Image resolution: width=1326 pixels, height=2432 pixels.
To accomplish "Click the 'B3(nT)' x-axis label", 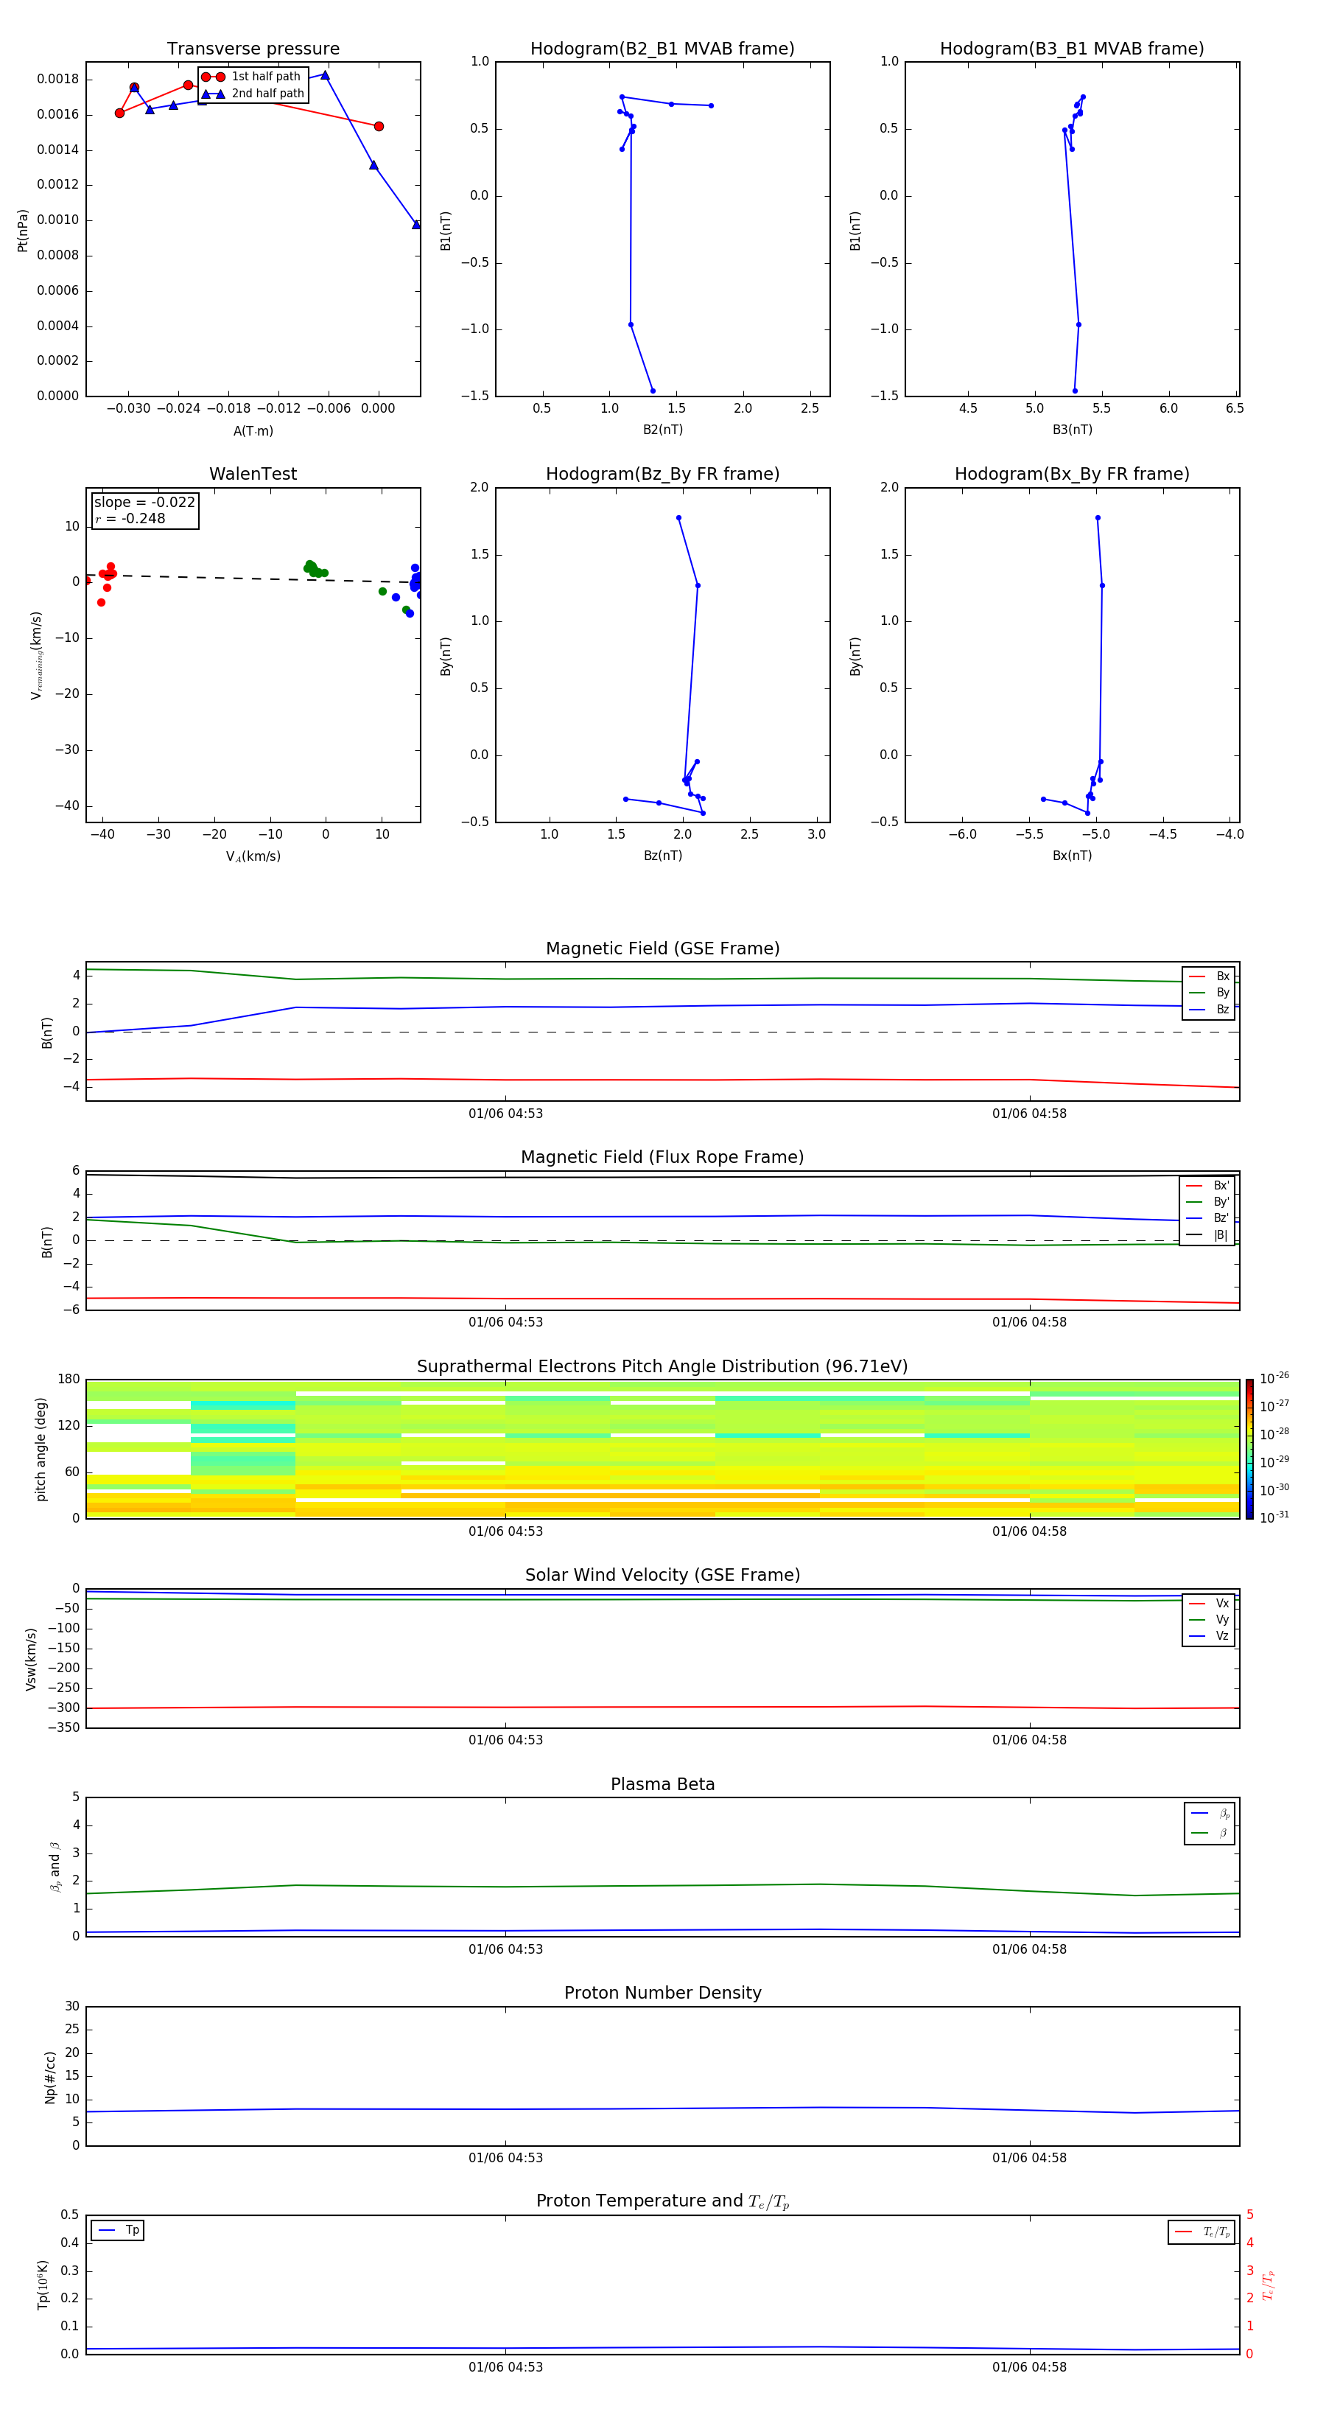I will pos(1072,430).
